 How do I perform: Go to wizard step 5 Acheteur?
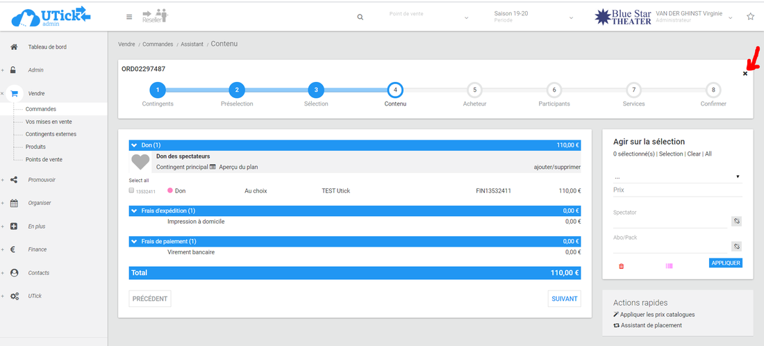pyautogui.click(x=474, y=90)
